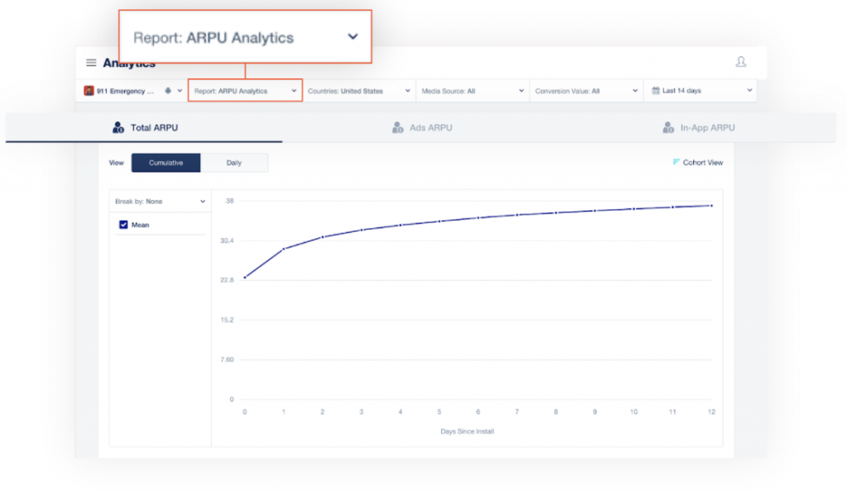The width and height of the screenshot is (847, 490).
Task: Expand the Conversion Value dropdown
Action: click(586, 91)
